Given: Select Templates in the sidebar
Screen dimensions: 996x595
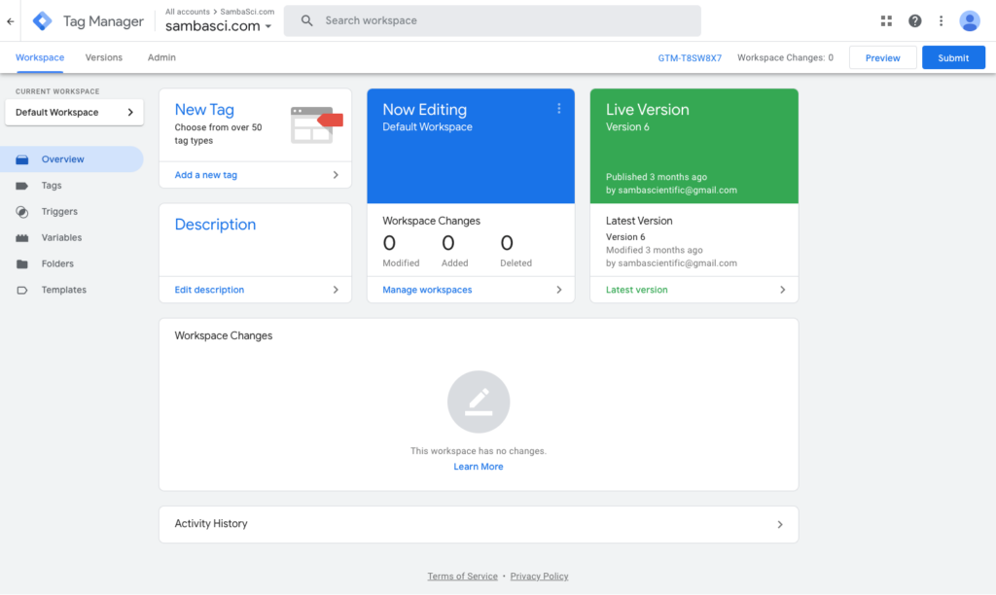Looking at the screenshot, I should coord(72,290).
